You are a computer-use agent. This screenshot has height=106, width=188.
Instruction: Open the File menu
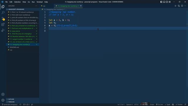pos(6,2)
